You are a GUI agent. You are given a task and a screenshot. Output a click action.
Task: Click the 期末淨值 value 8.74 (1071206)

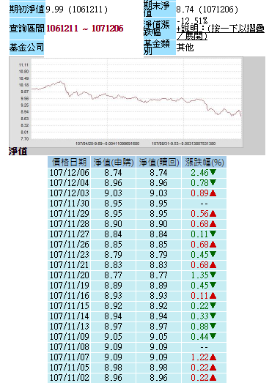click(207, 10)
